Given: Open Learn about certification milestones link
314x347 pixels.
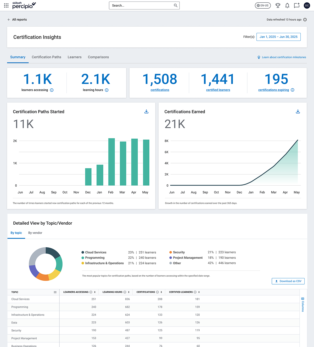Looking at the screenshot, I should pos(284,57).
